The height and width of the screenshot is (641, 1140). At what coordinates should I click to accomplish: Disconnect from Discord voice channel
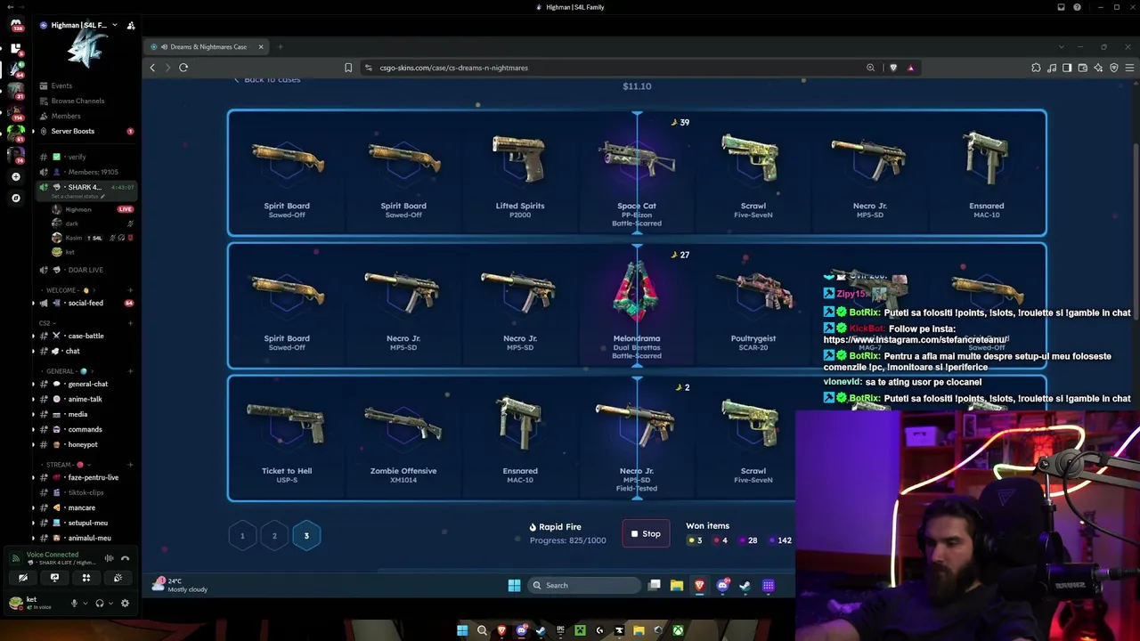coord(125,558)
